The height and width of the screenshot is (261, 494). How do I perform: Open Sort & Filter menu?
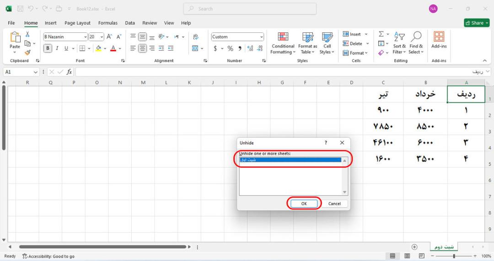coord(399,43)
